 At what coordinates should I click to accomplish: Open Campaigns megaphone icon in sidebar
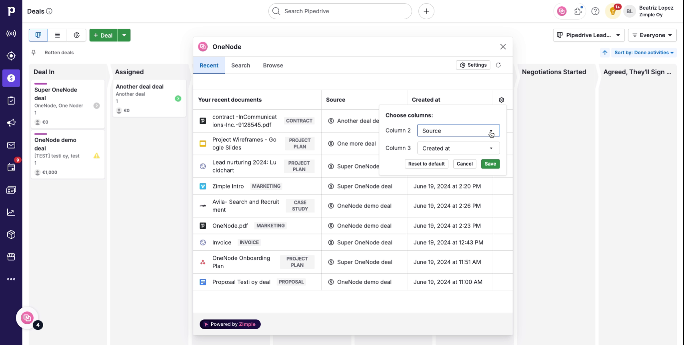click(x=11, y=123)
